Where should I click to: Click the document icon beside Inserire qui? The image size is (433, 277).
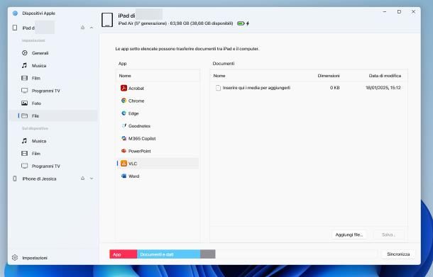[x=218, y=88]
